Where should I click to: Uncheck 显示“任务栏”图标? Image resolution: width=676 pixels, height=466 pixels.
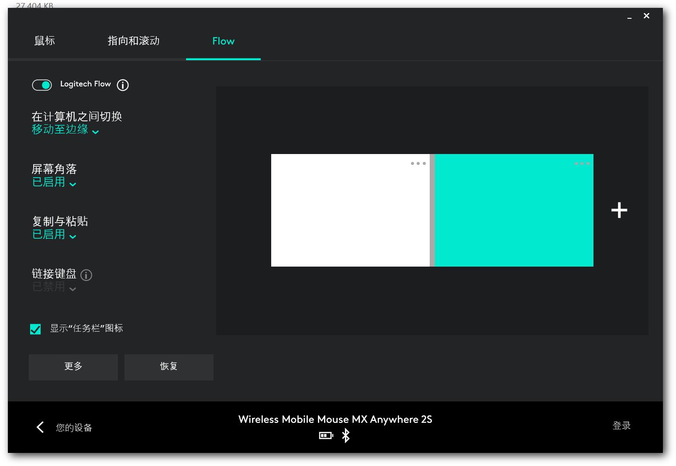[35, 329]
